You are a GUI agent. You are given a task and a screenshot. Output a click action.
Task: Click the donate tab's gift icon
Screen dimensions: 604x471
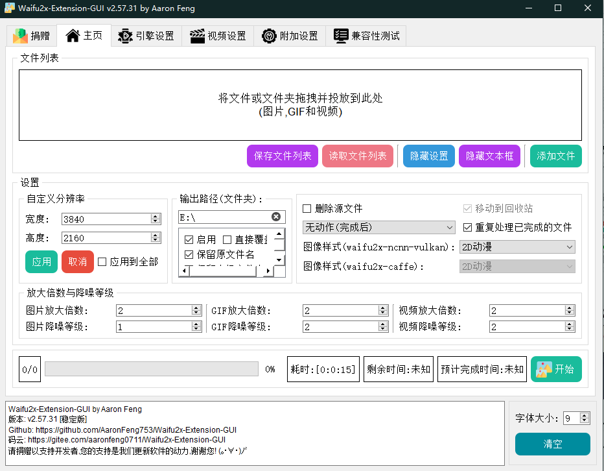coord(21,36)
